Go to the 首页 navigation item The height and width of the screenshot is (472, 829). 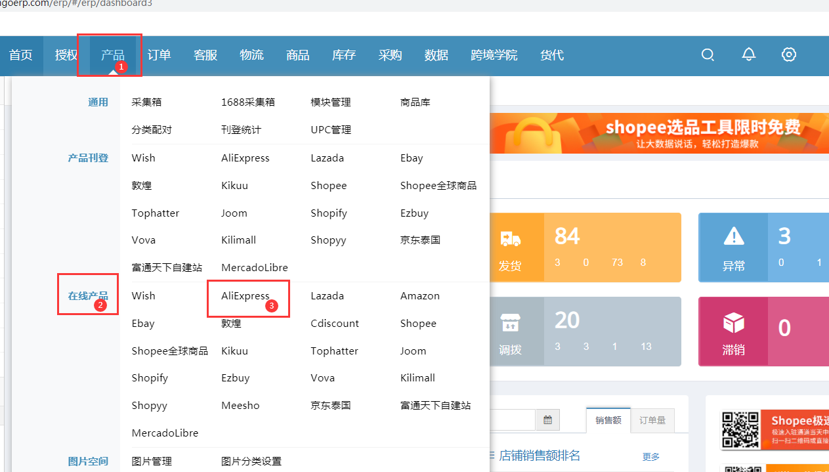click(x=21, y=55)
